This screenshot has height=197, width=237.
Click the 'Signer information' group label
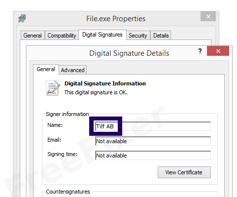click(x=68, y=114)
